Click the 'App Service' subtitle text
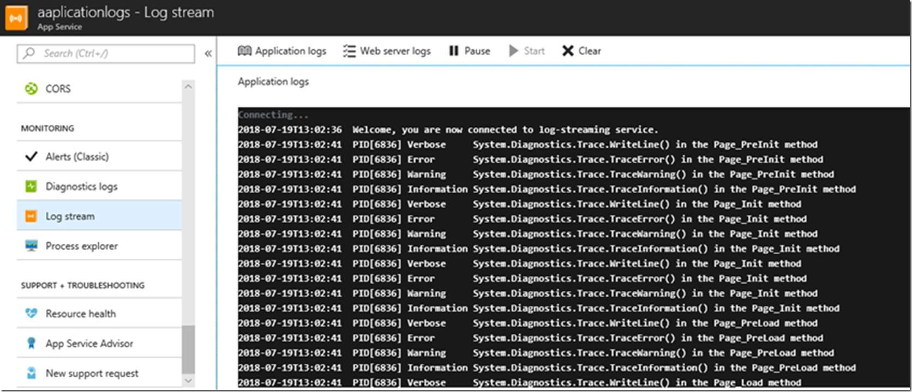This screenshot has width=912, height=392. pyautogui.click(x=59, y=27)
